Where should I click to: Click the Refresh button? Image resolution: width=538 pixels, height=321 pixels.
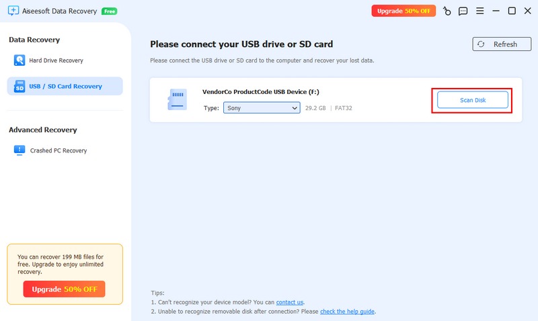click(497, 44)
